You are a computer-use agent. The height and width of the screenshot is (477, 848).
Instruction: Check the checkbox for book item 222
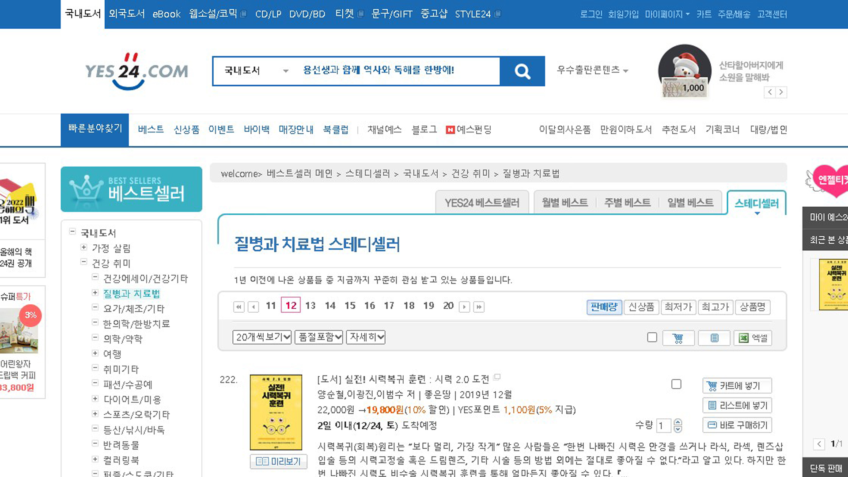676,384
